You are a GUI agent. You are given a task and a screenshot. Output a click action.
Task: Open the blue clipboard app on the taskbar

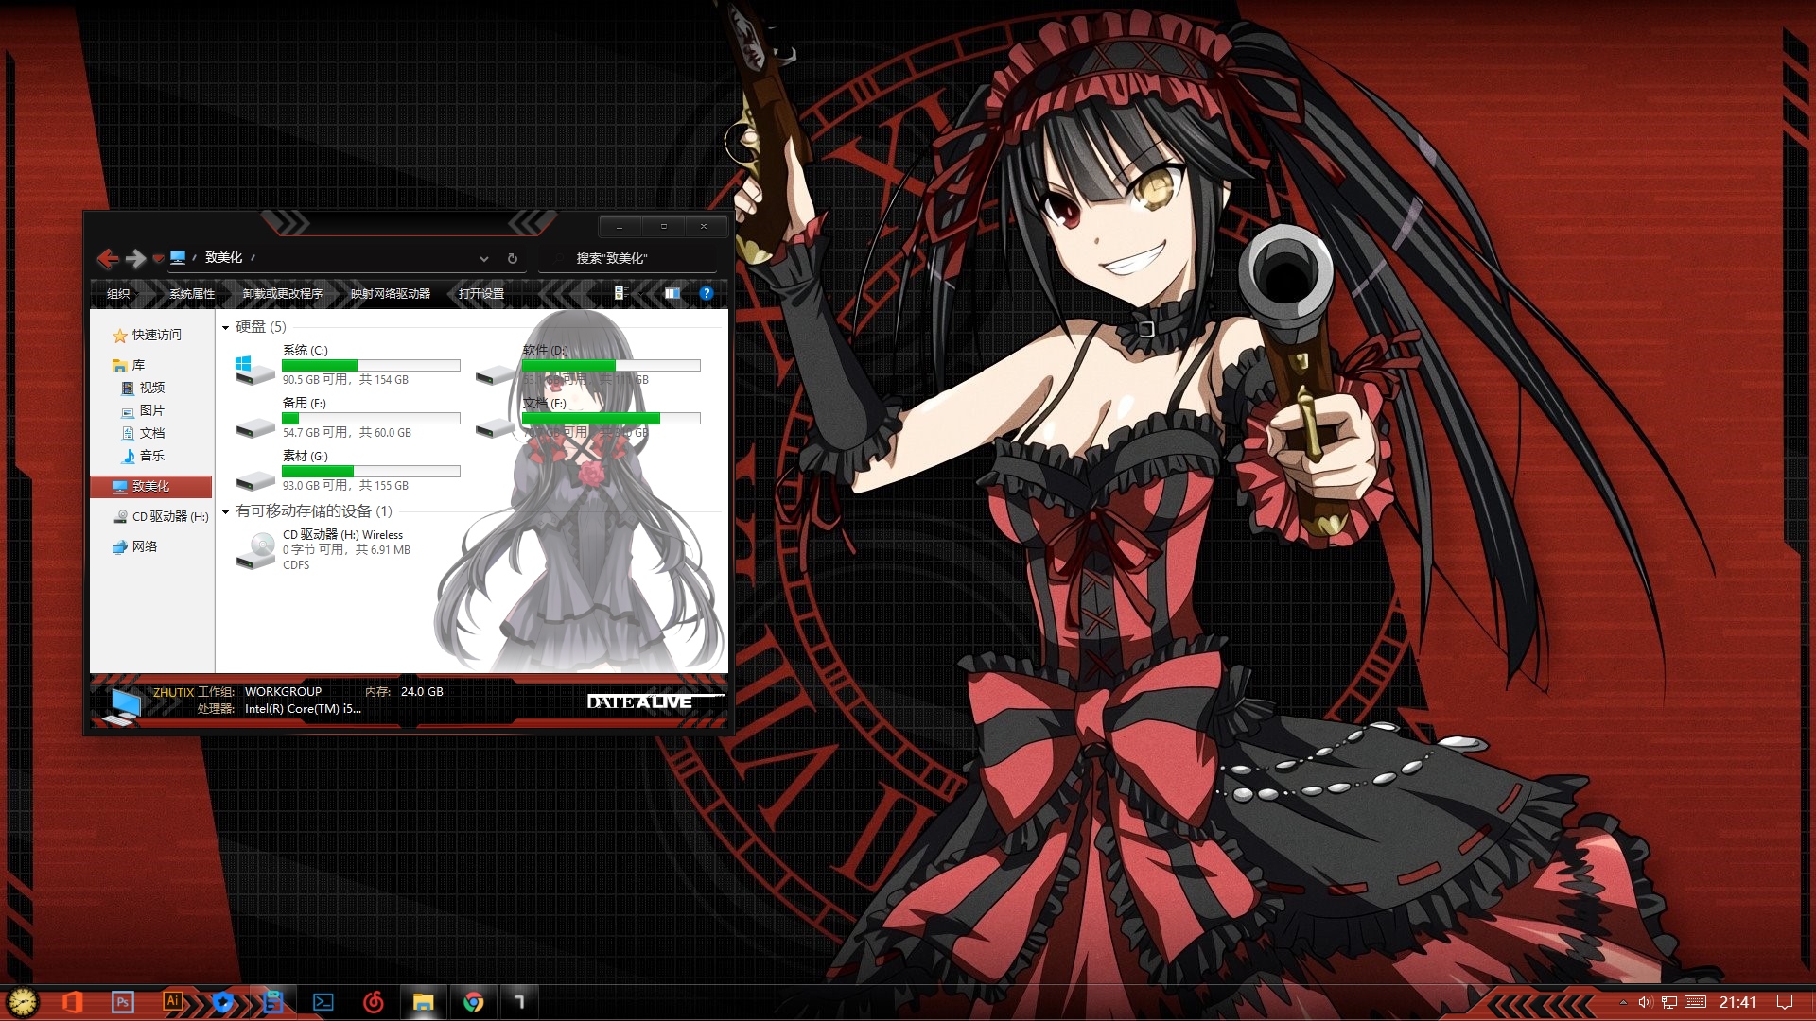pos(272,1002)
